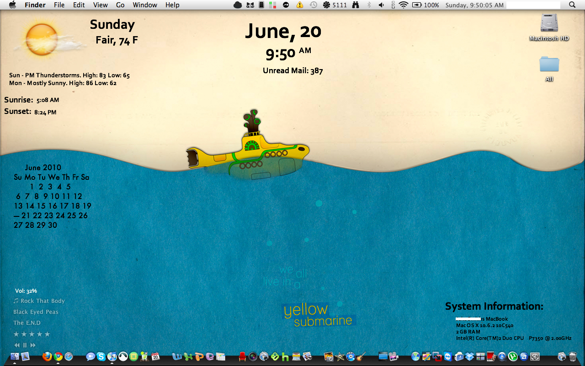
Task: Click the Rock That Body song title
Action: pos(43,301)
